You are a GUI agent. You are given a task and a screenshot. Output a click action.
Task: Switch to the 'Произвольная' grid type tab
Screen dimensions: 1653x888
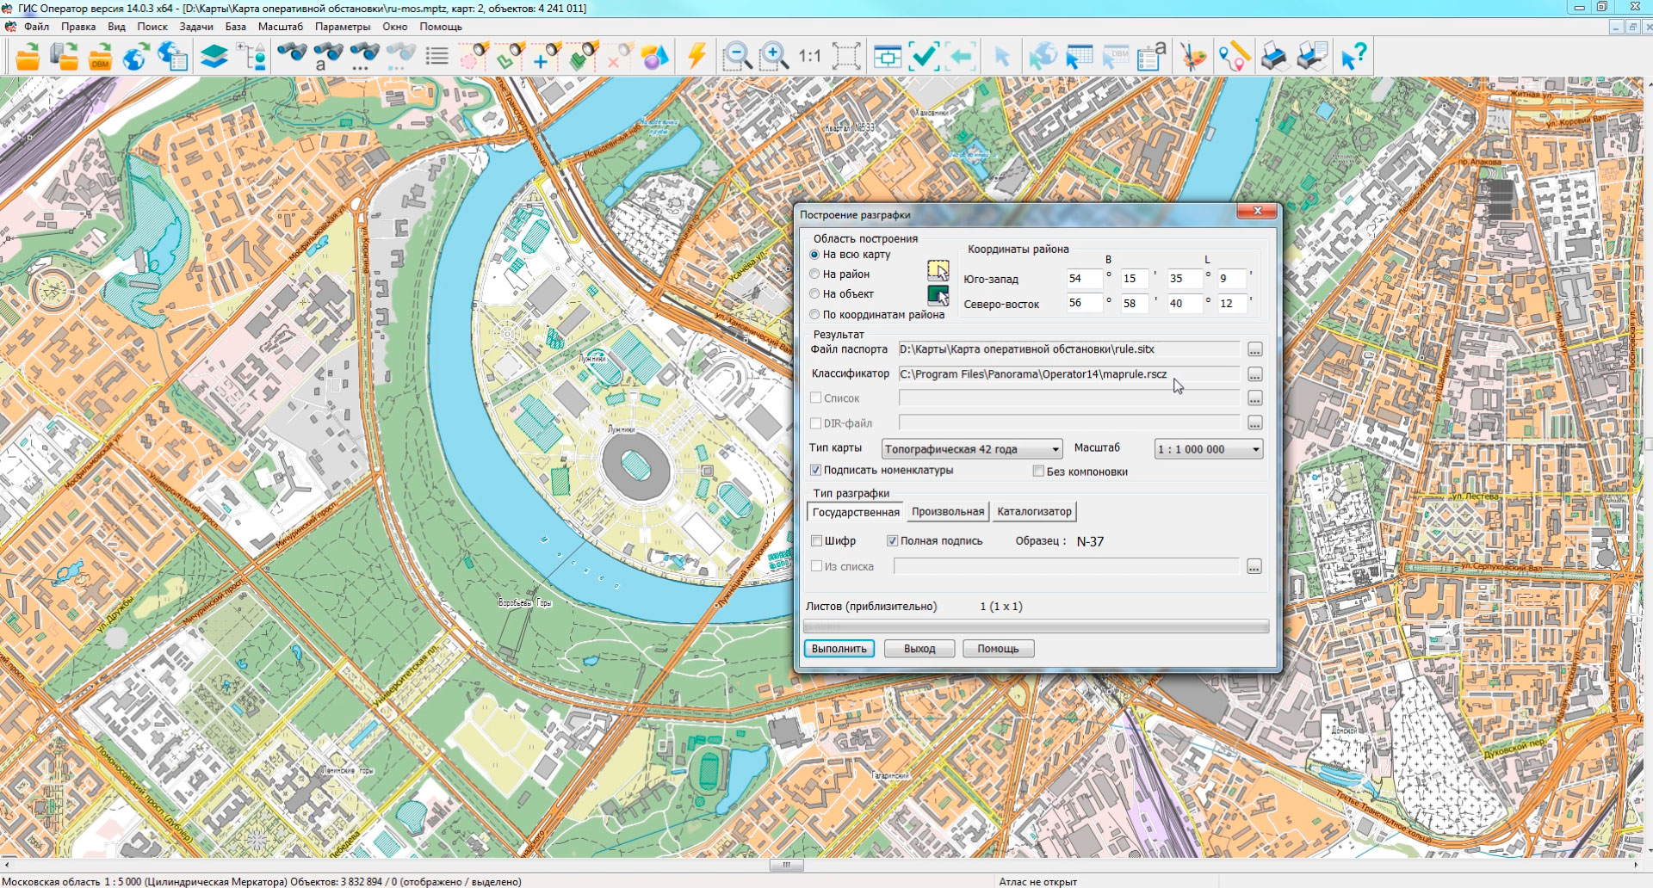947,512
